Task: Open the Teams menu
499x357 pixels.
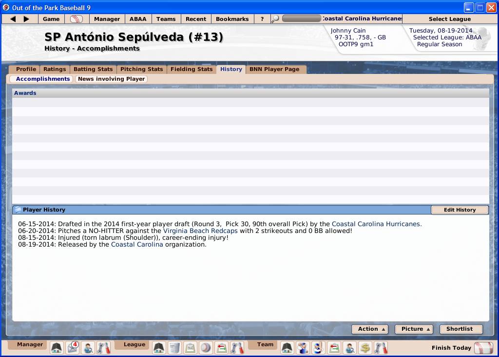Action: point(166,19)
